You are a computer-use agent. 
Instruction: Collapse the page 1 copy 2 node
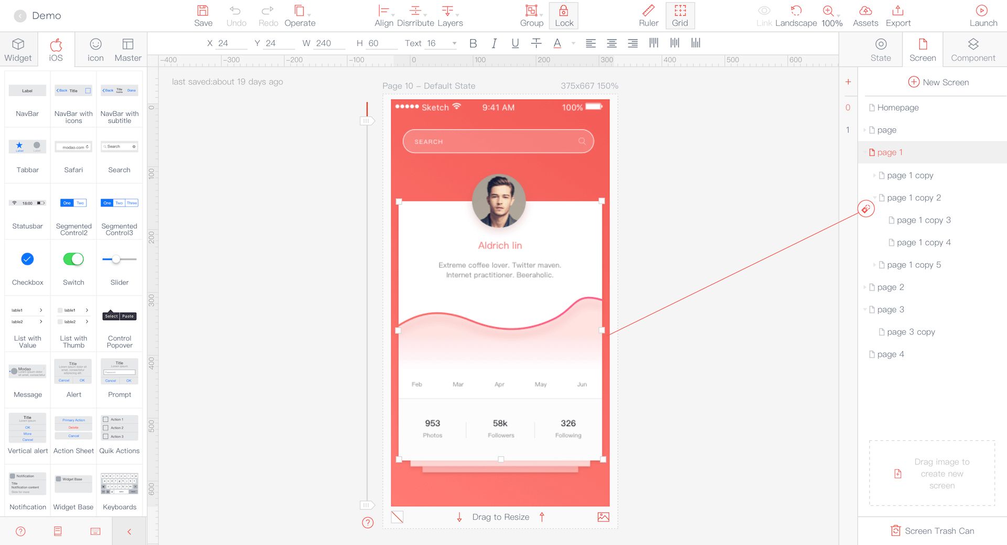click(x=875, y=198)
